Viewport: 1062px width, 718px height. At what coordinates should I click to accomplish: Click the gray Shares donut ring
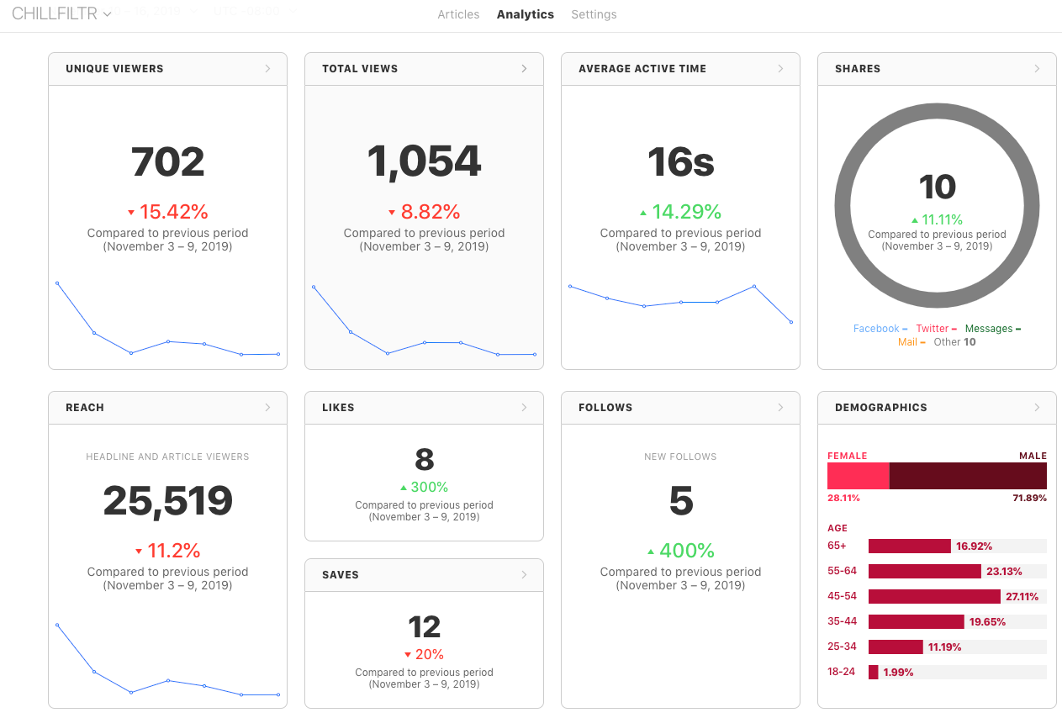pyautogui.click(x=843, y=206)
